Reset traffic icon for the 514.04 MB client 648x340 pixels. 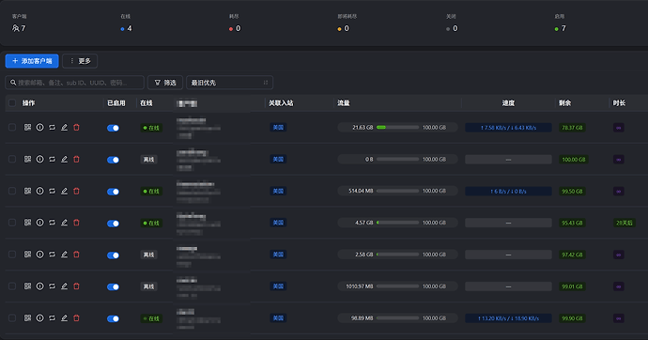pyautogui.click(x=52, y=191)
